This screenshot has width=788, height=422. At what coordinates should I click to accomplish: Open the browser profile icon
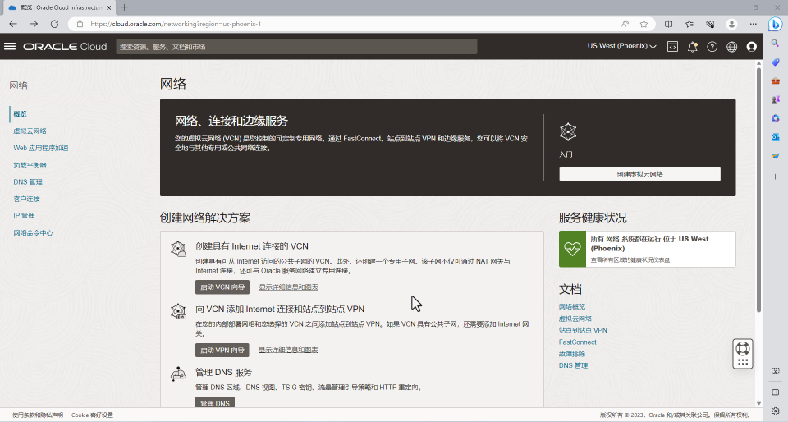[x=731, y=24]
